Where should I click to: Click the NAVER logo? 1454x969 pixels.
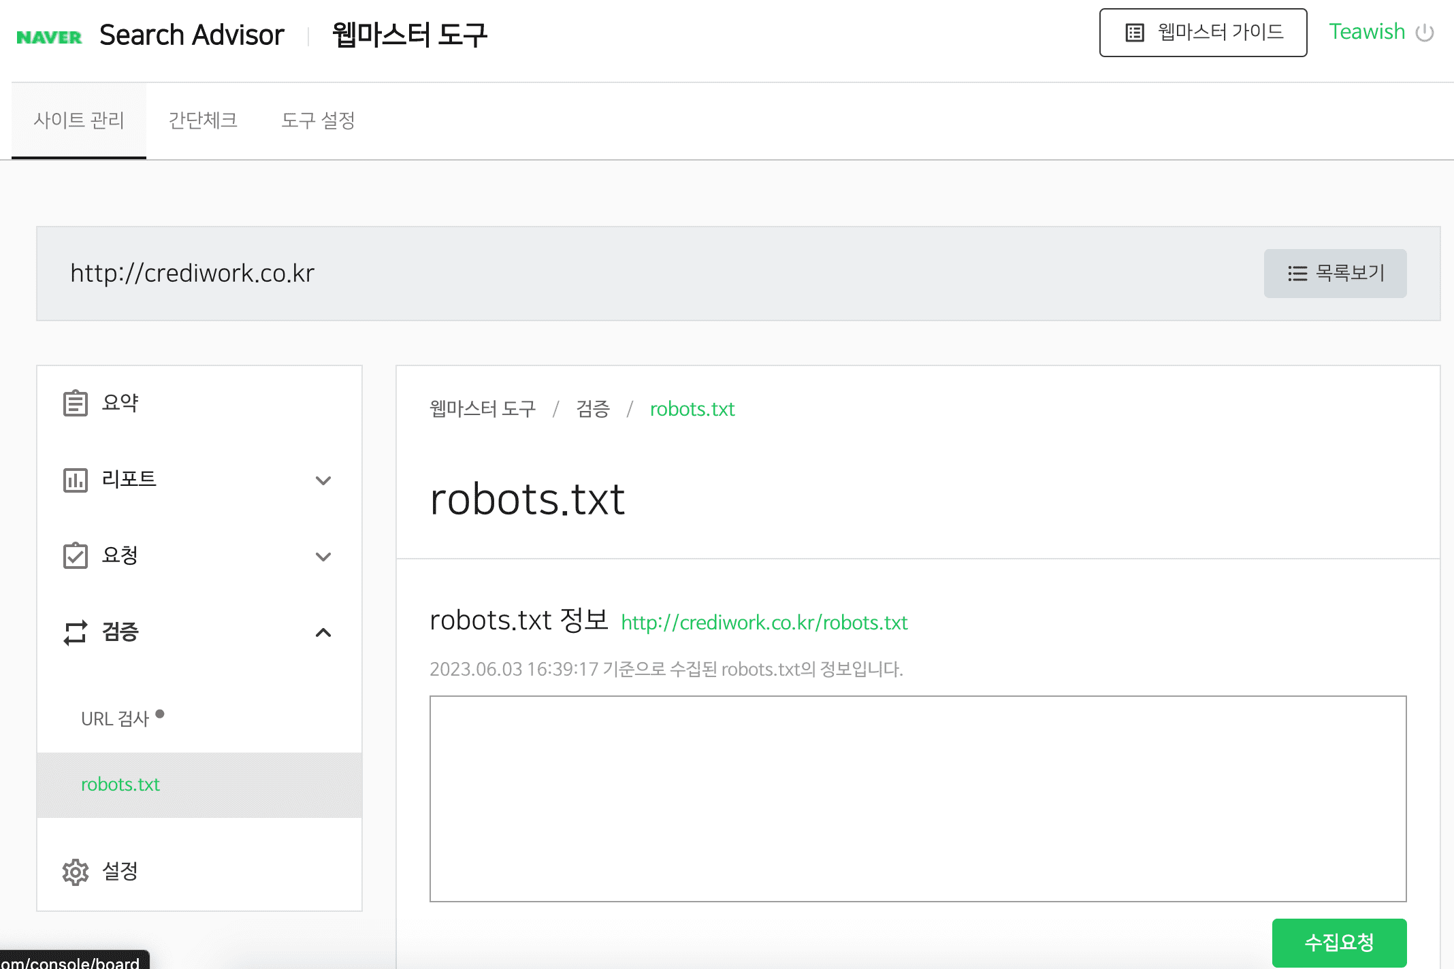coord(49,37)
